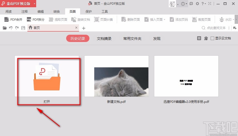Open 常用文件夹 section
Viewport: 238px width, 136px height.
pyautogui.click(x=132, y=39)
